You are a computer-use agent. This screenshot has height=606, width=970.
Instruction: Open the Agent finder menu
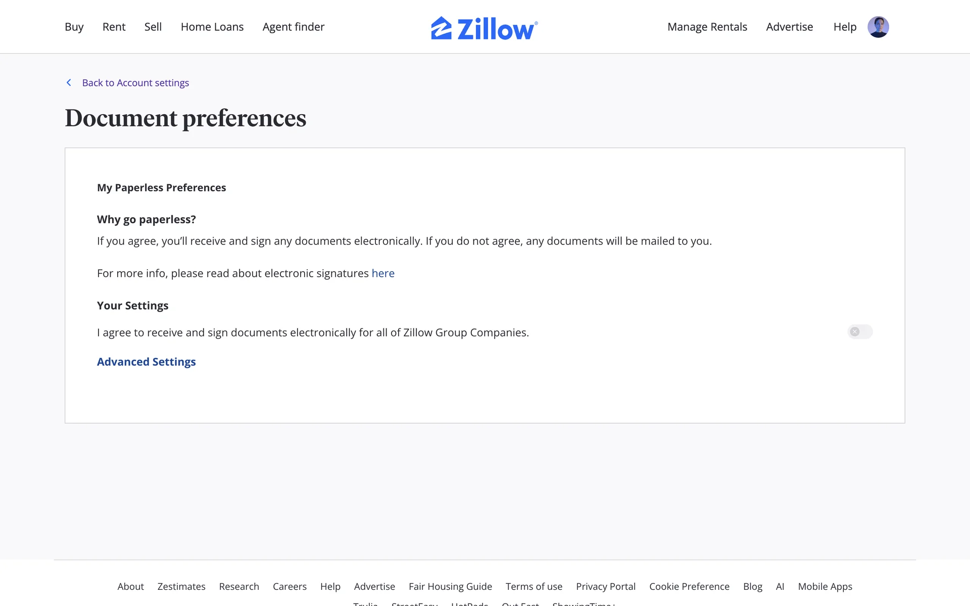coord(294,27)
